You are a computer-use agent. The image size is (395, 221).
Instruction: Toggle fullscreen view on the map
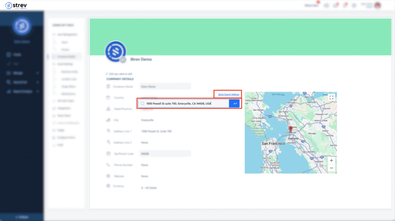tap(331, 98)
